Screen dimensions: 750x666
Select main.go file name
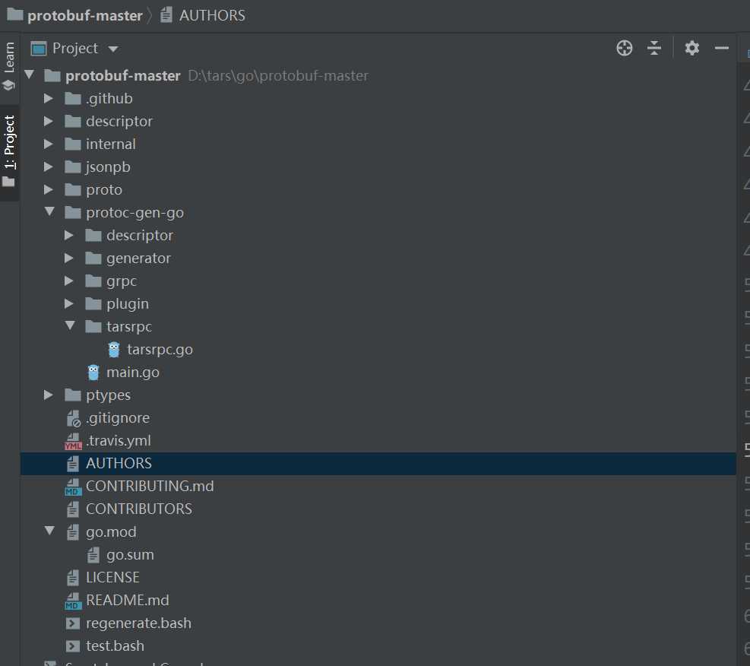[x=132, y=373]
